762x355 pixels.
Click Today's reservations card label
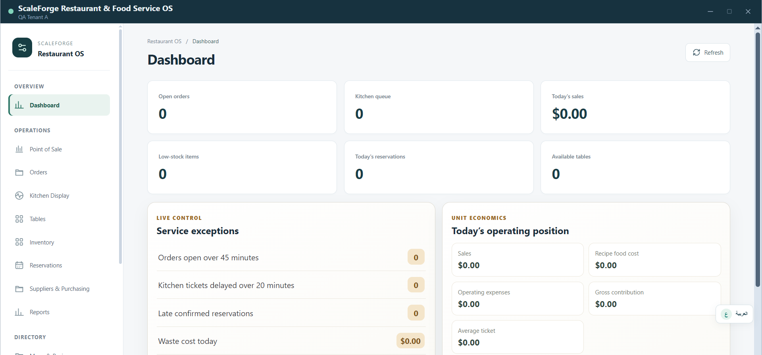click(380, 157)
